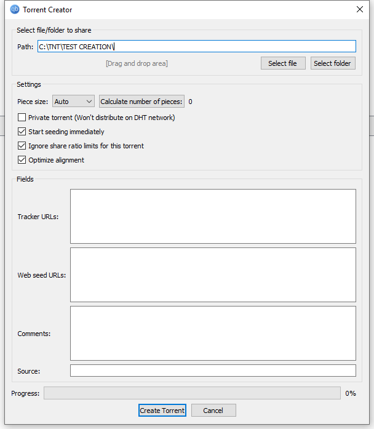Click the Torrent Creator title bar text

47,10
